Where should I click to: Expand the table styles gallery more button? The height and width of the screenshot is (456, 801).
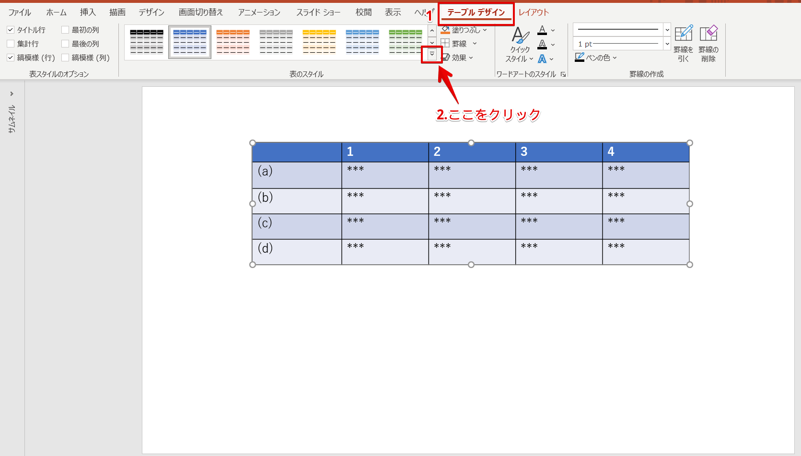(x=432, y=54)
